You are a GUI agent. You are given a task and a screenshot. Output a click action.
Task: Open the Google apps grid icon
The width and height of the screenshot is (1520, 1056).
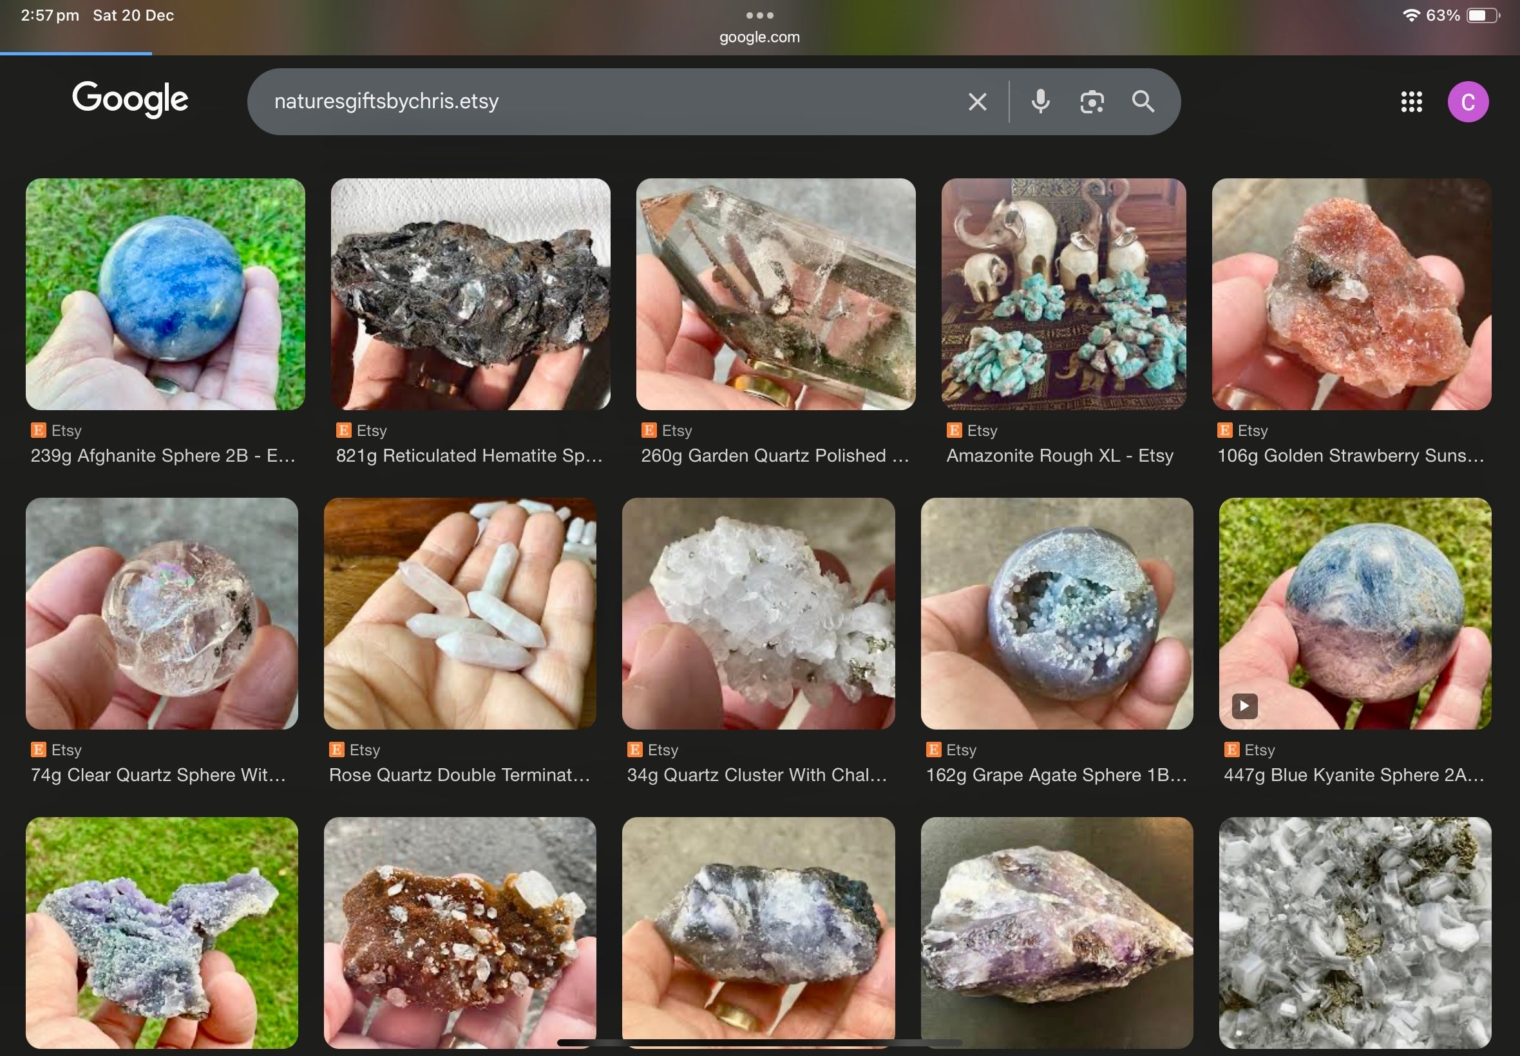point(1411,102)
